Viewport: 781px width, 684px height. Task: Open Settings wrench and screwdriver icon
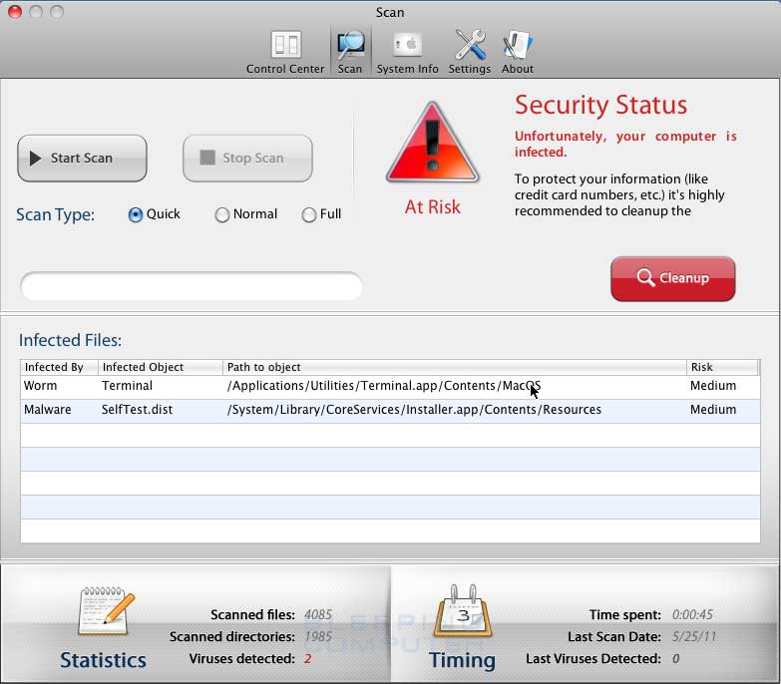coord(469,46)
